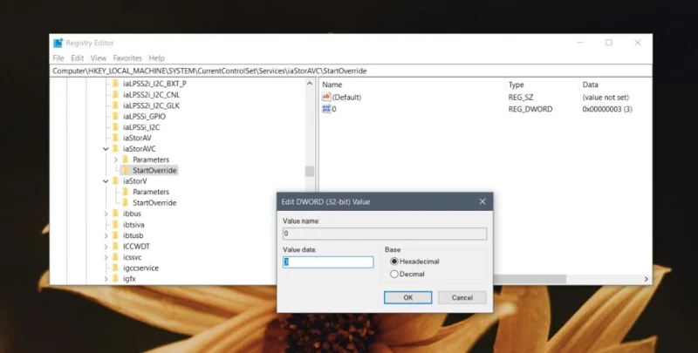Open the Favorites menu
The width and height of the screenshot is (698, 353).
click(x=127, y=58)
